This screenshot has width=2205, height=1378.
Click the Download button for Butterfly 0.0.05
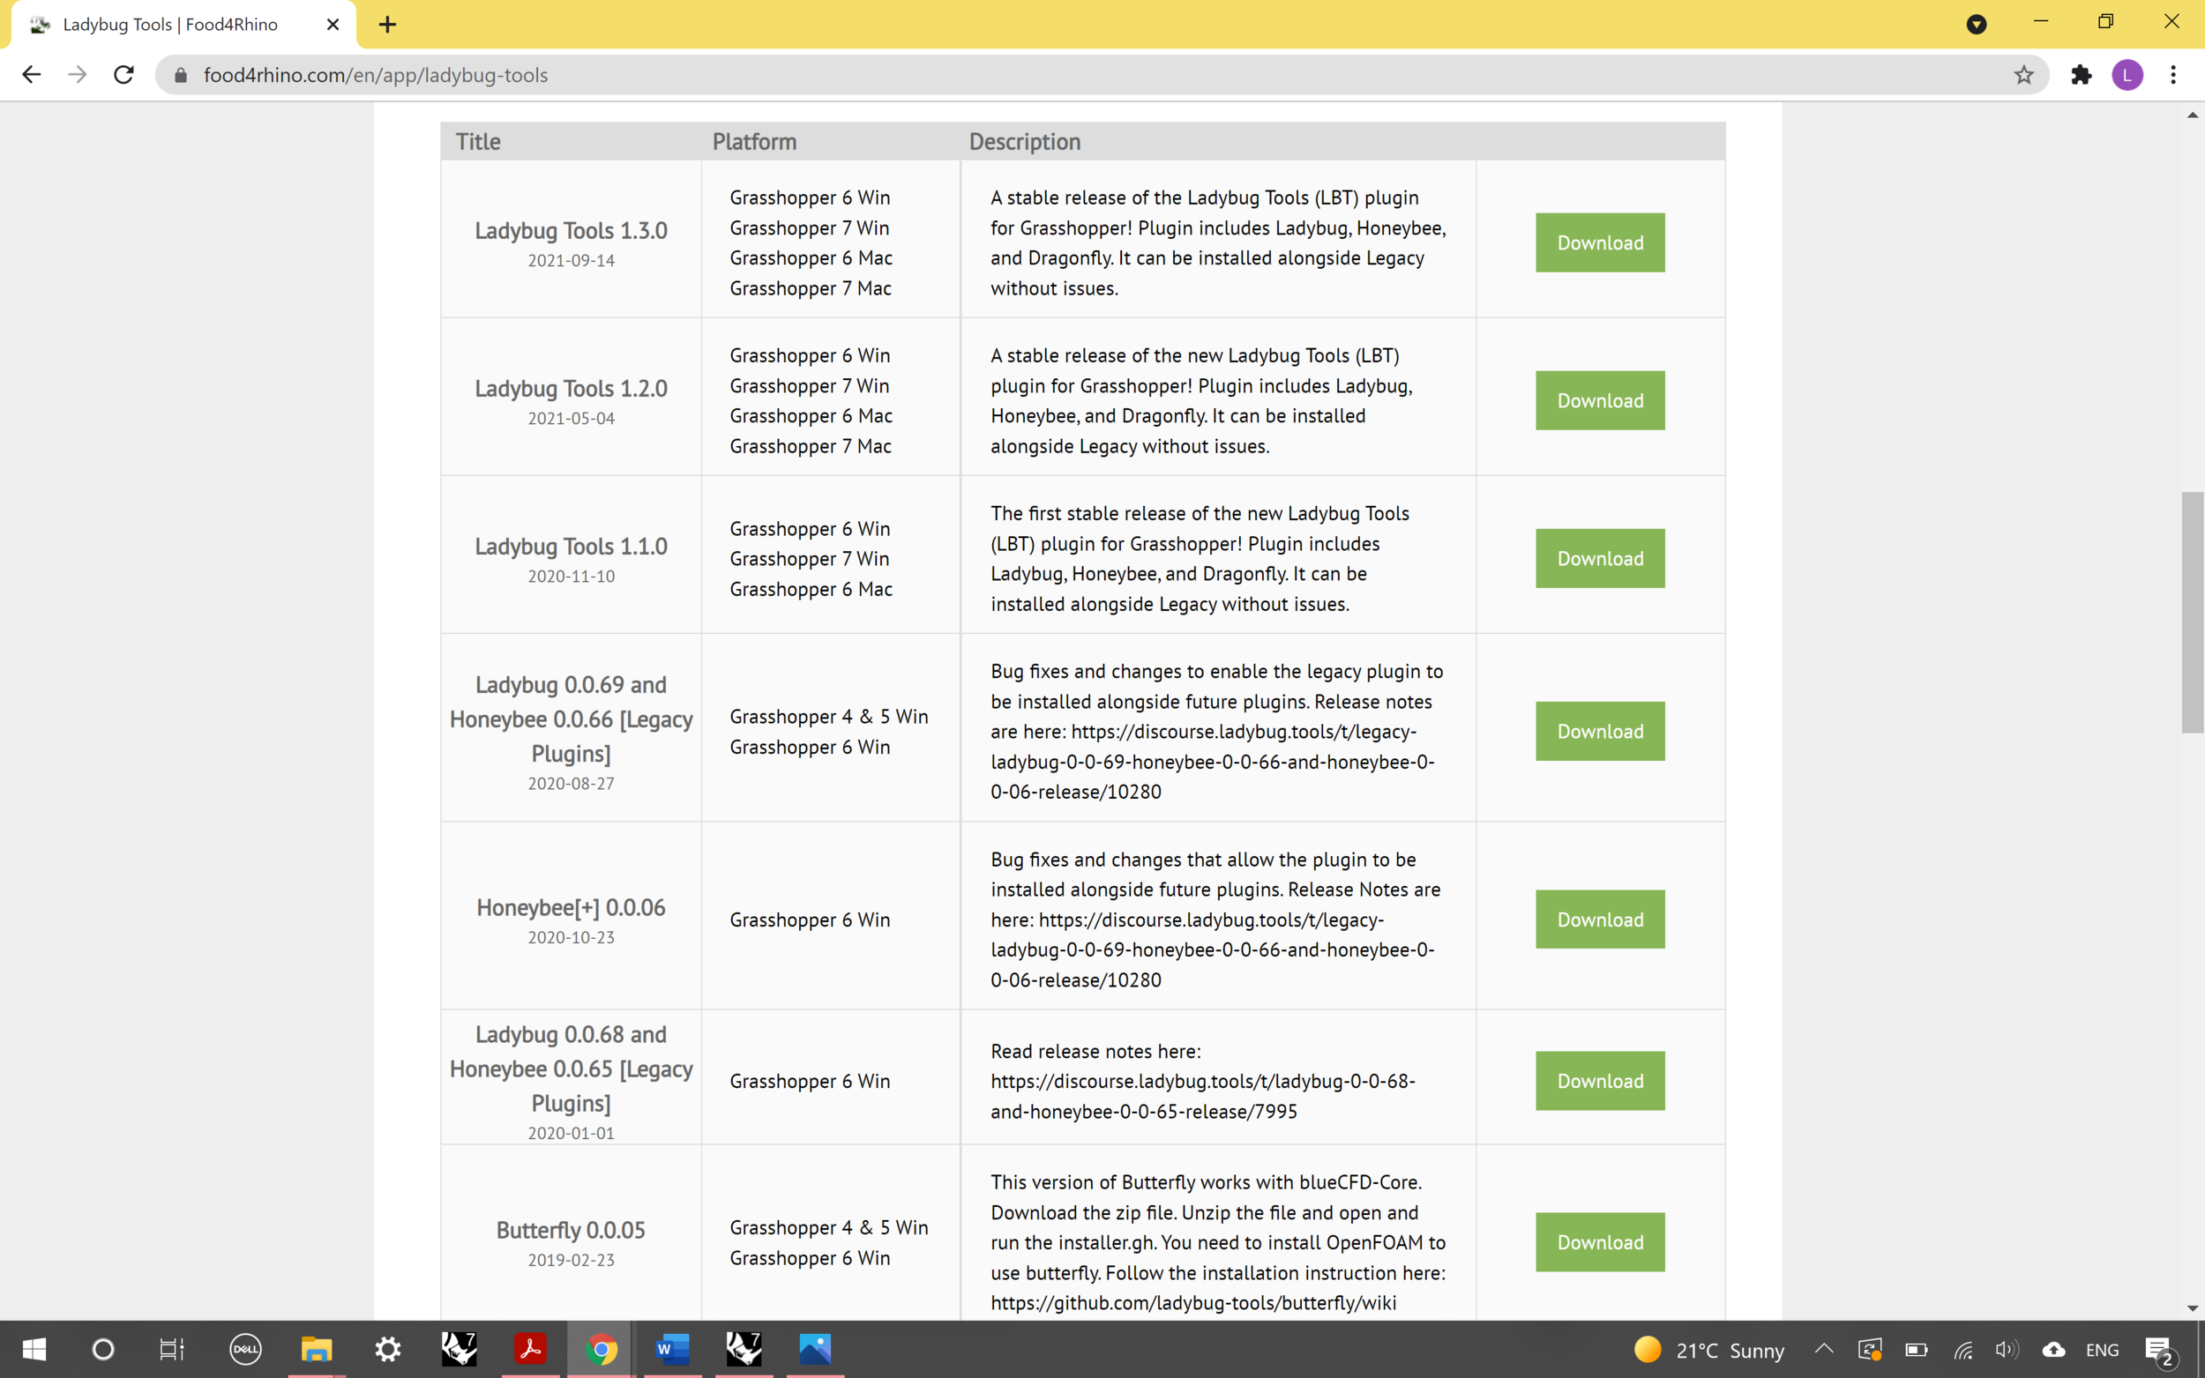[x=1599, y=1241]
